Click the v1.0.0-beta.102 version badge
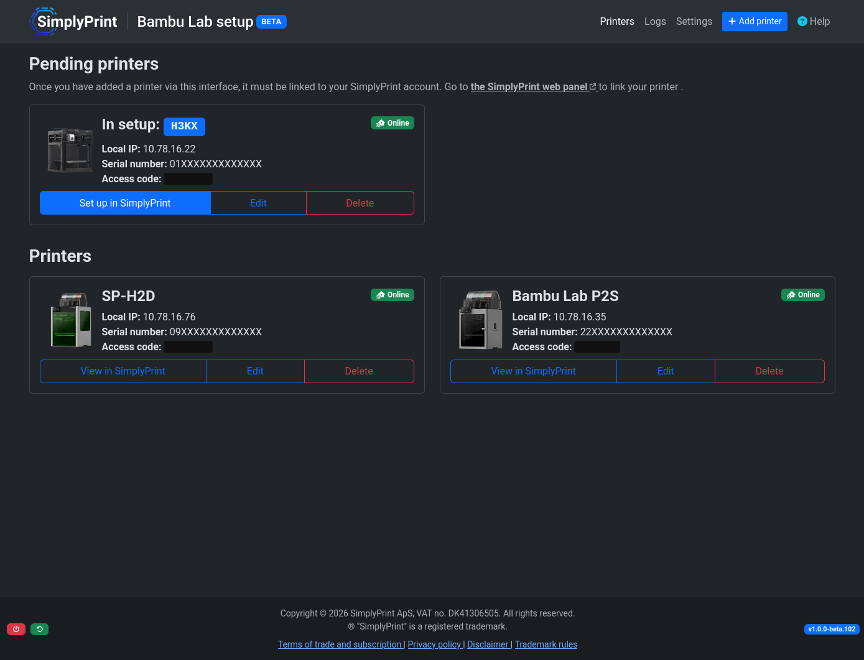This screenshot has width=864, height=660. [x=832, y=629]
